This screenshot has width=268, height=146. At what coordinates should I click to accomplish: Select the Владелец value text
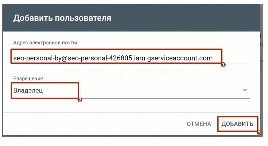(x=28, y=91)
